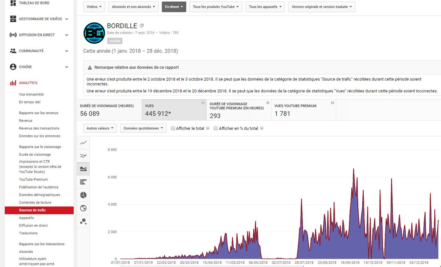Select the line chart type icon
This screenshot has width=441, height=267.
coord(83,142)
